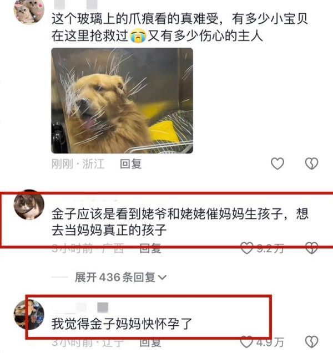Tap the crying emoji in first comment

coord(138,36)
